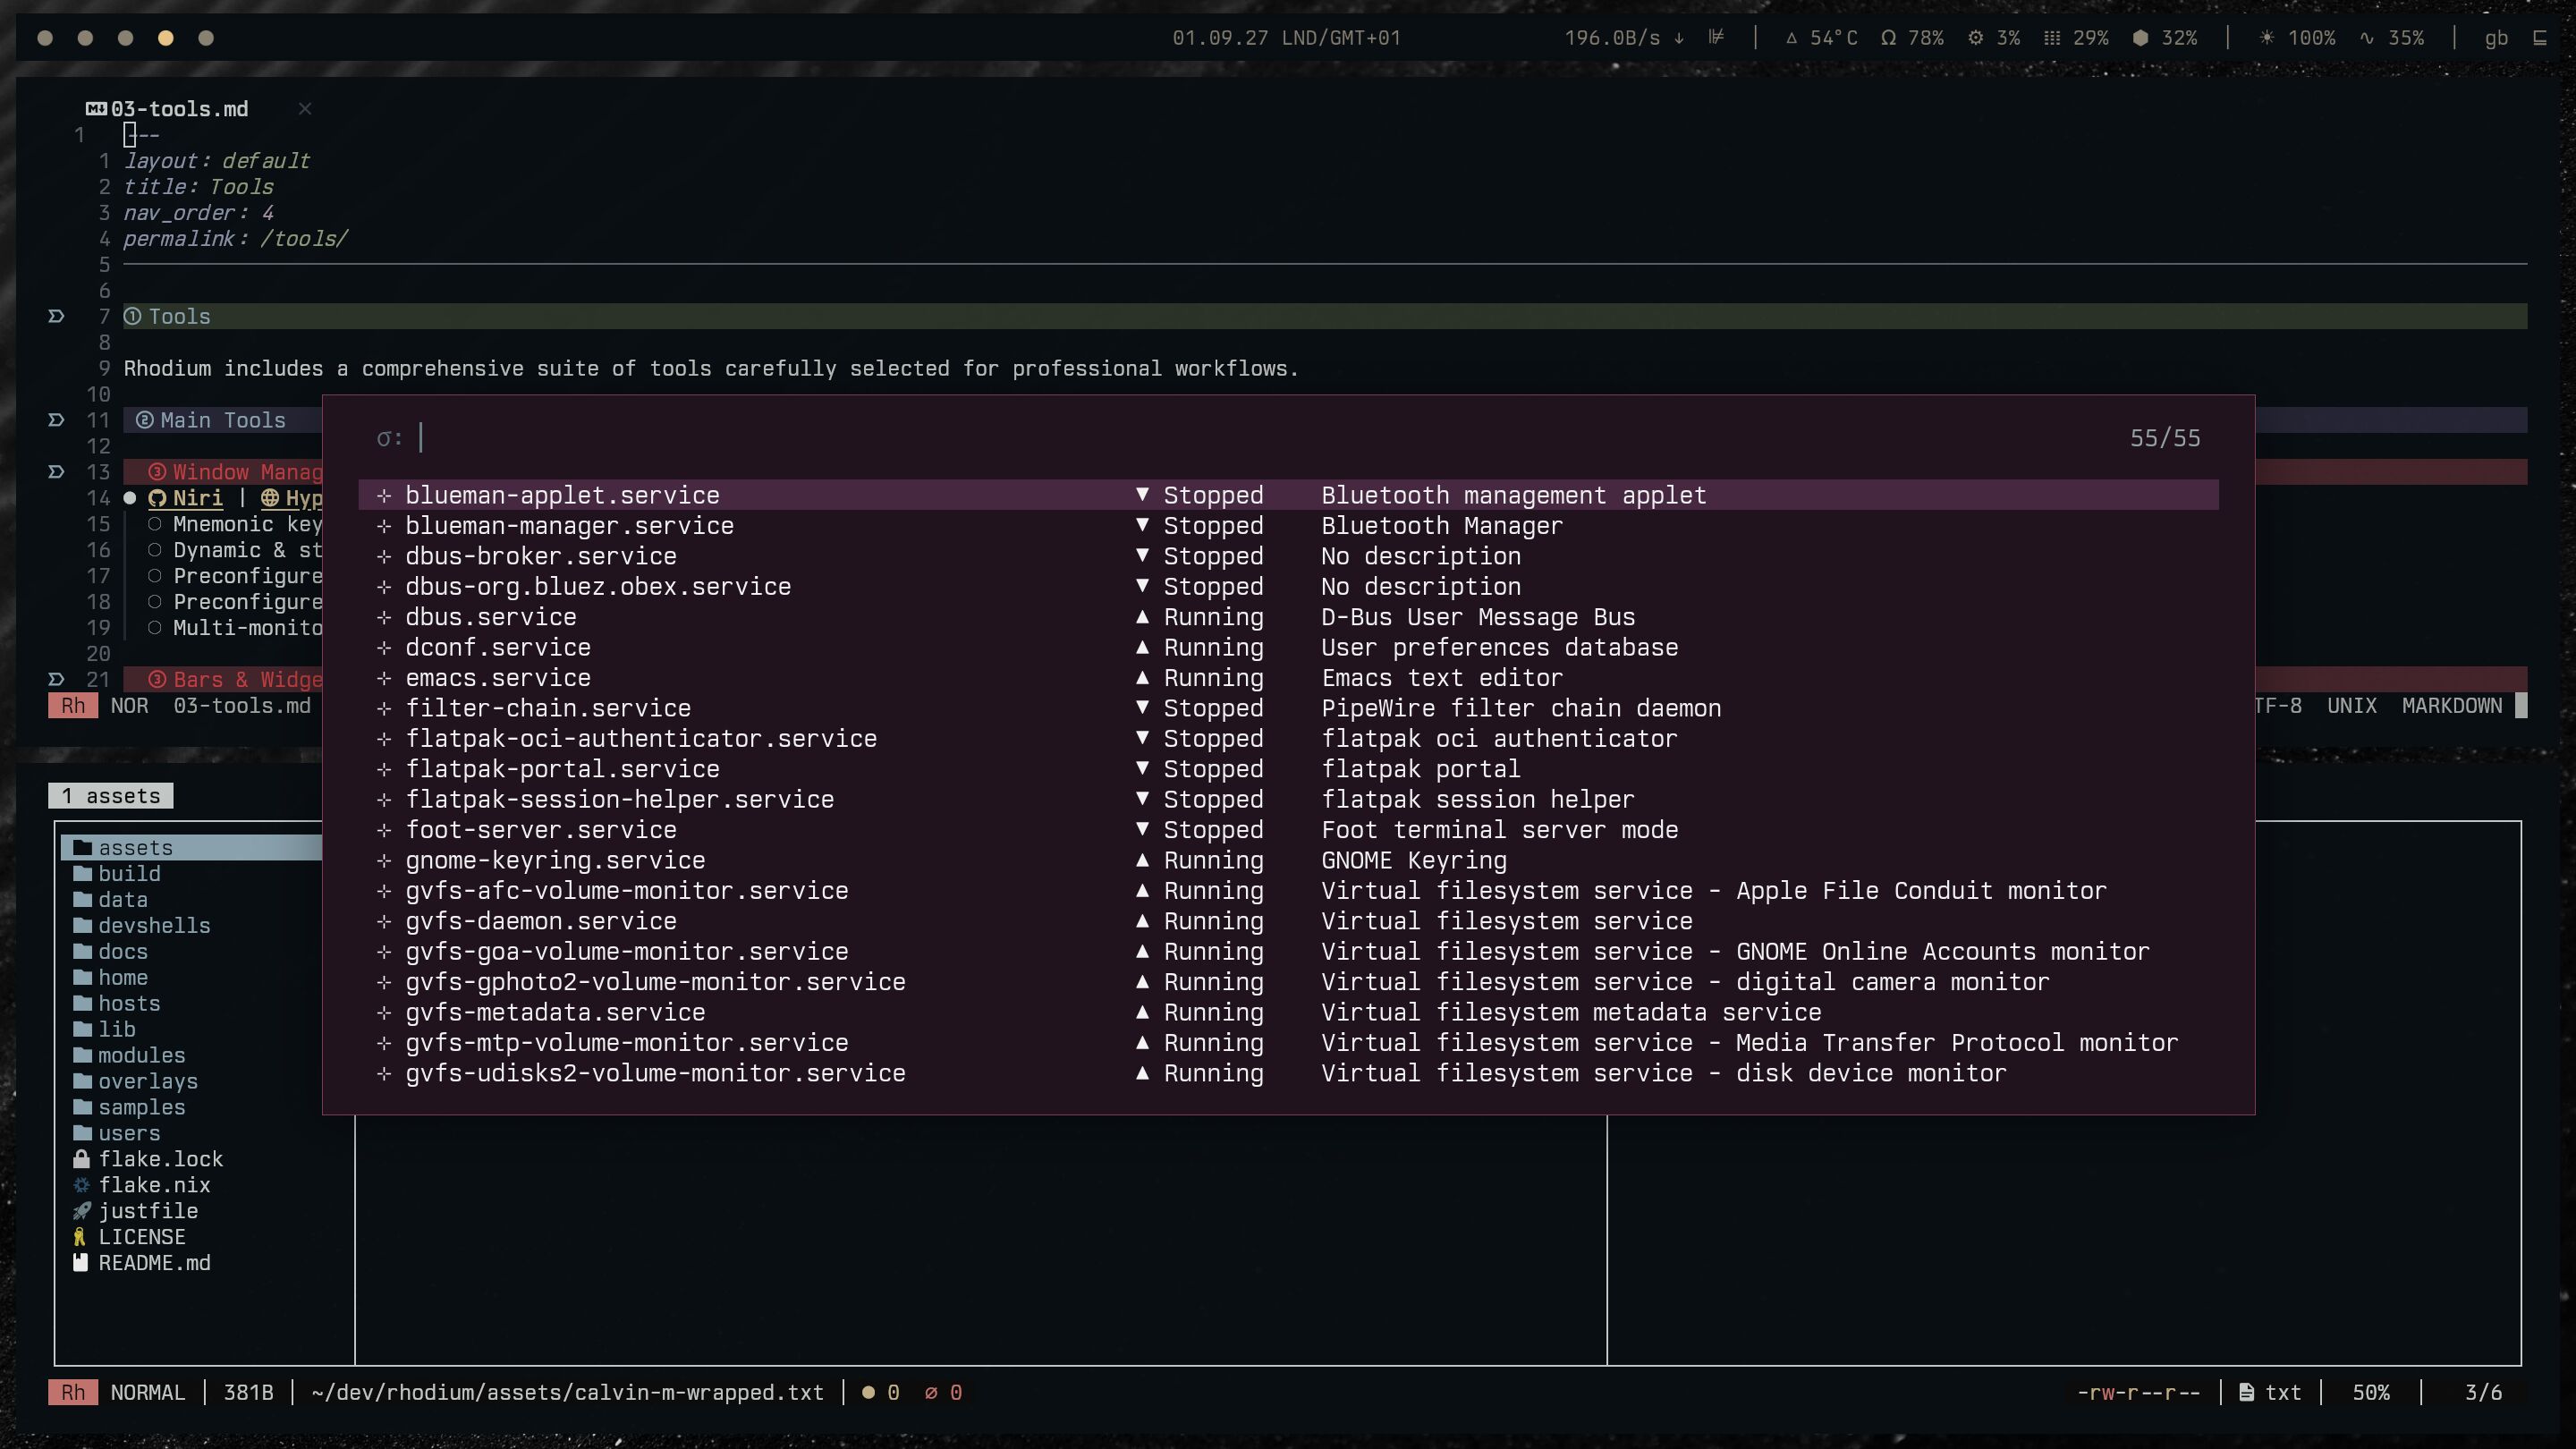Screen dimensions: 2576x1449
Task: Collapse the Main Tools fold marker
Action: click(56, 421)
